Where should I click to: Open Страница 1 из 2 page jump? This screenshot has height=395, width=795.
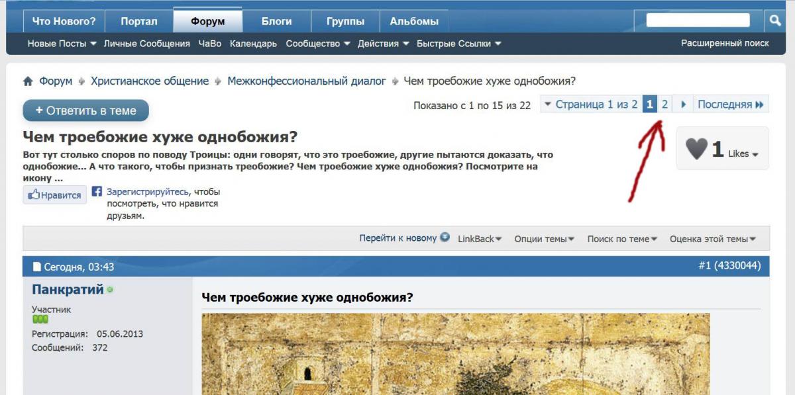tap(590, 105)
